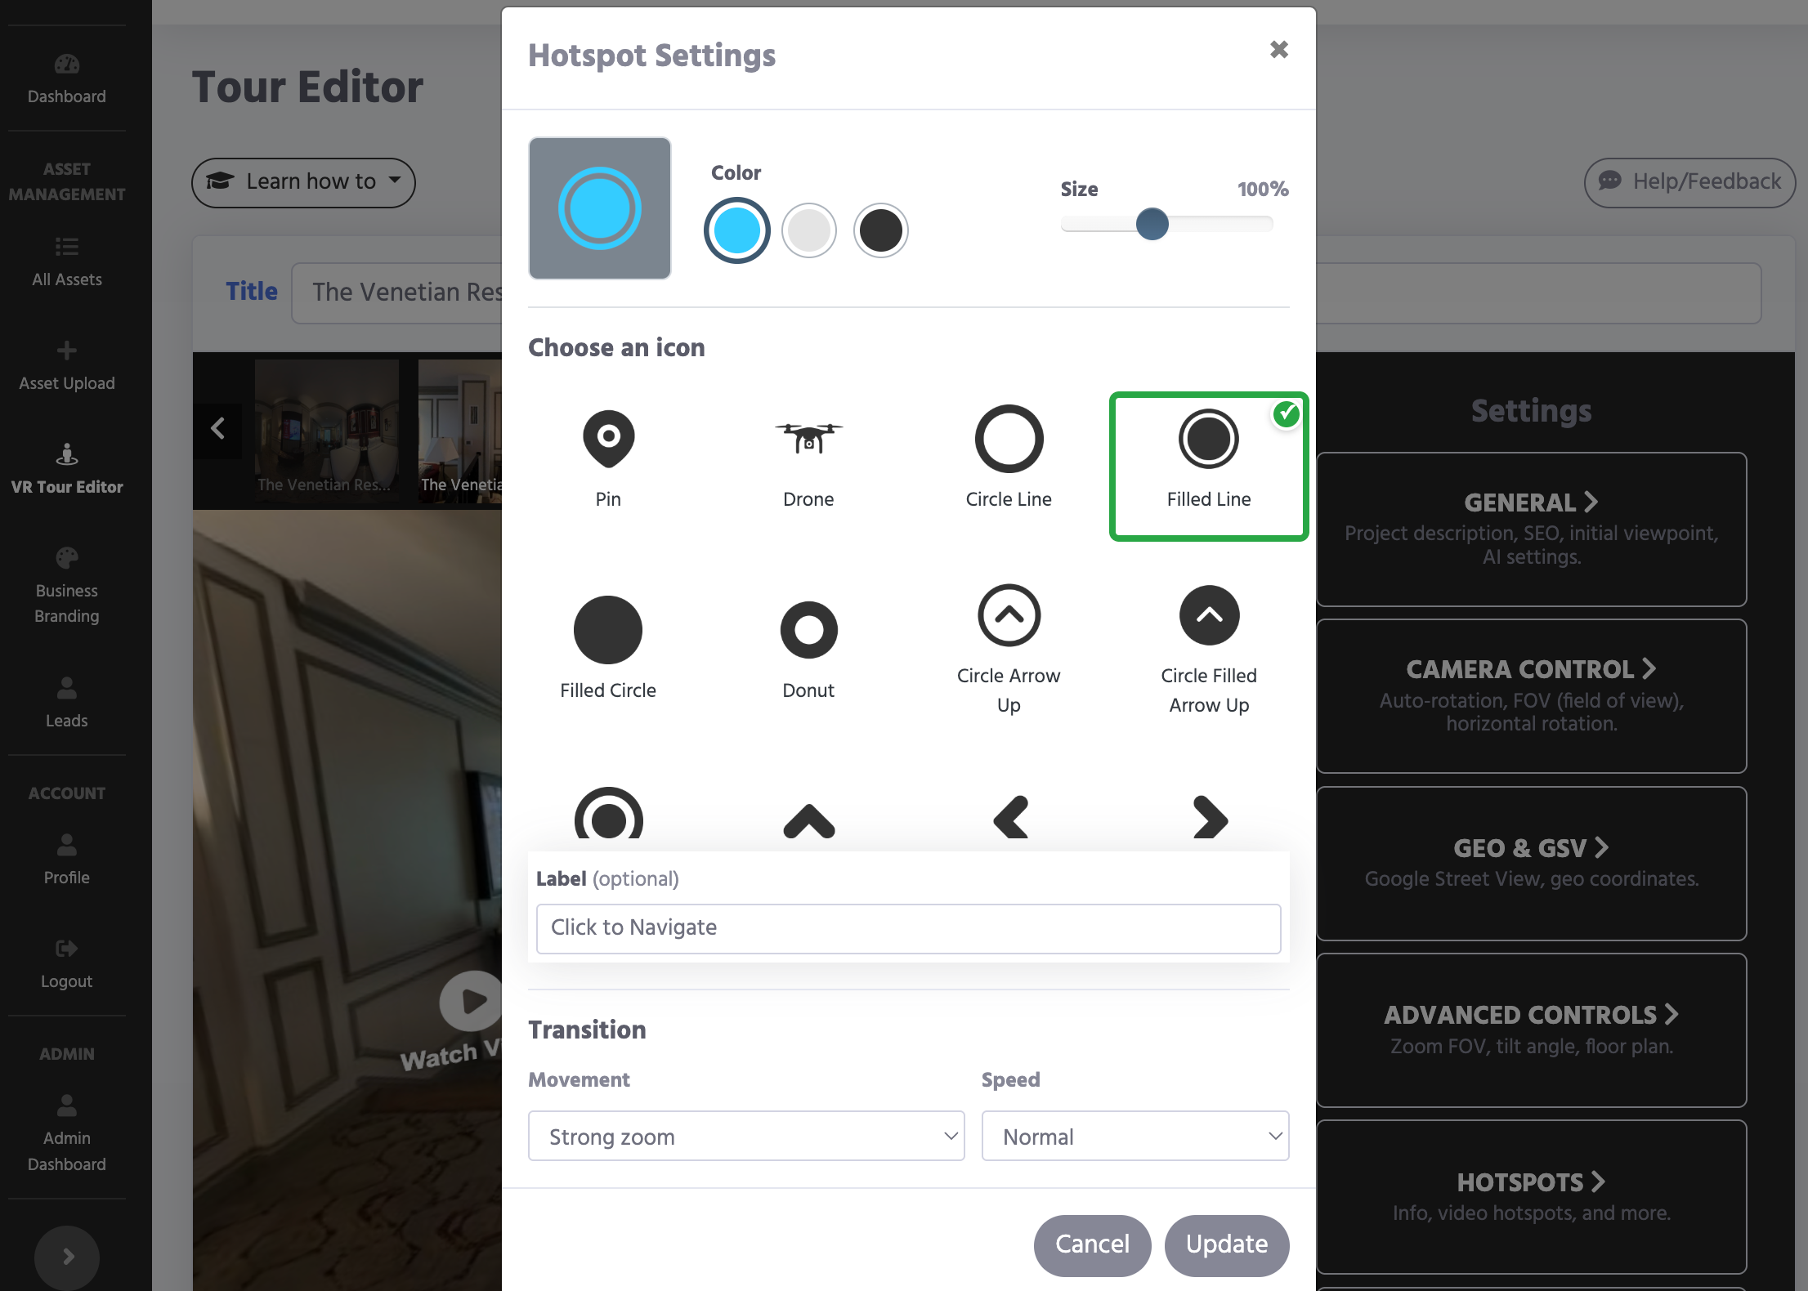Choose the right chevron hotspot icon
The height and width of the screenshot is (1291, 1808).
pyautogui.click(x=1210, y=817)
